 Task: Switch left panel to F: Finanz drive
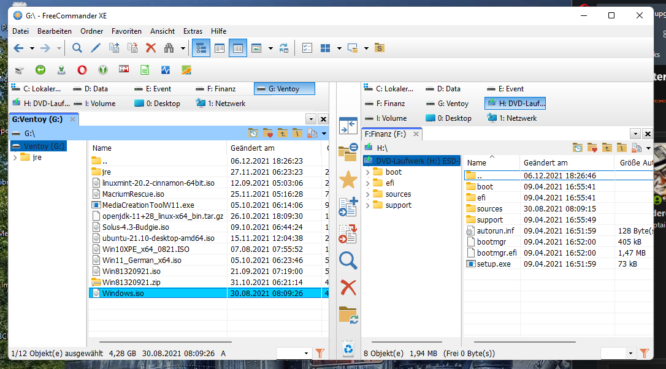[x=216, y=89]
